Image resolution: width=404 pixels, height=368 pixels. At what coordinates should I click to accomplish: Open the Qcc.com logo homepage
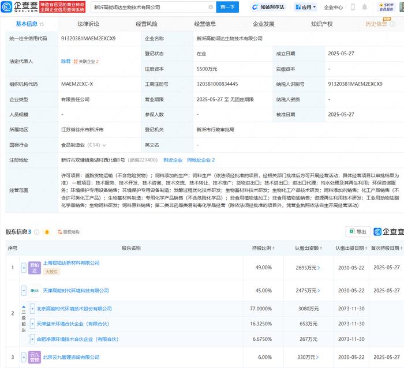(19, 7)
